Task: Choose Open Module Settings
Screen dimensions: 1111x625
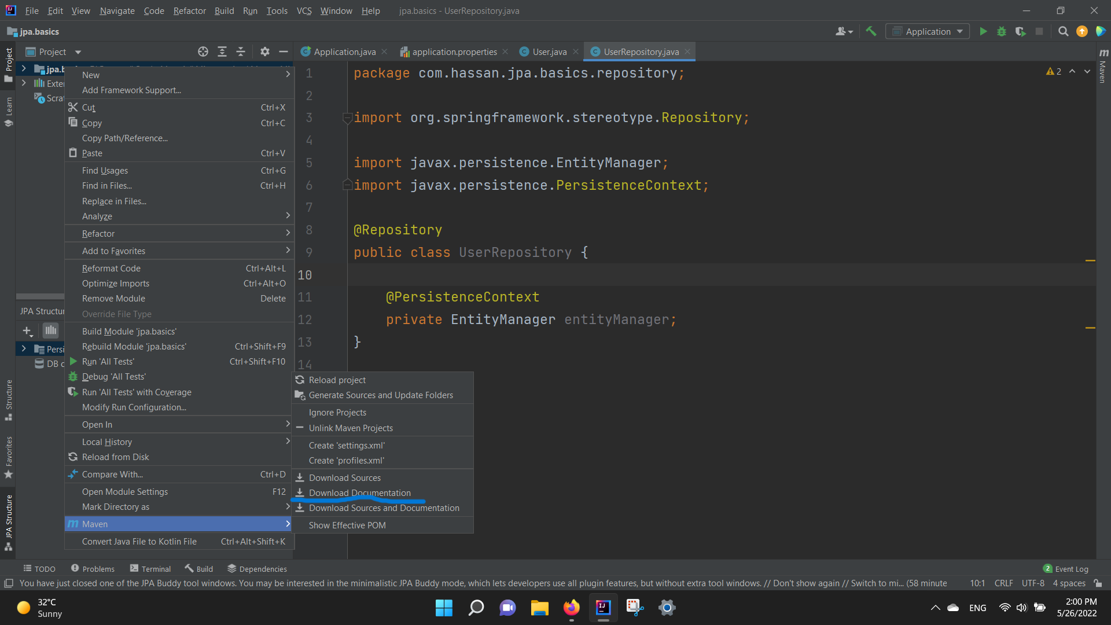Action: click(179, 492)
